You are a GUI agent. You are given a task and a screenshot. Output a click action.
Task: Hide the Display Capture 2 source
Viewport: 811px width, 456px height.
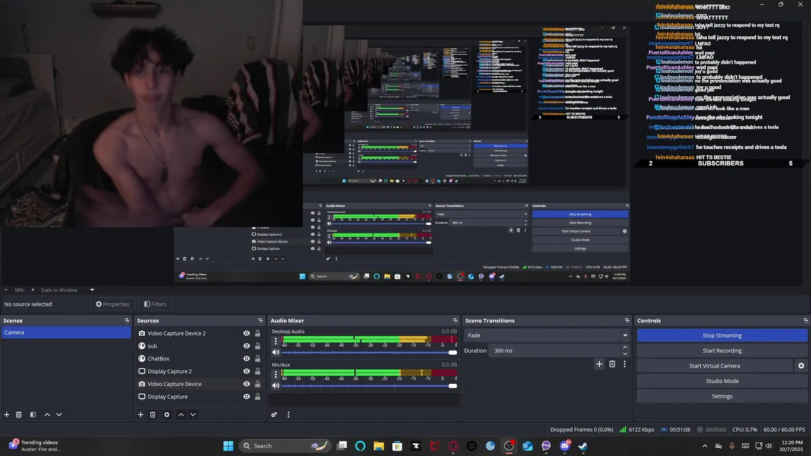pyautogui.click(x=246, y=371)
